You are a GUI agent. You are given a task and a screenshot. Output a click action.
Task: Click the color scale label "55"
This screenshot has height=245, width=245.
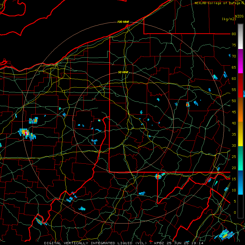pos(234,90)
